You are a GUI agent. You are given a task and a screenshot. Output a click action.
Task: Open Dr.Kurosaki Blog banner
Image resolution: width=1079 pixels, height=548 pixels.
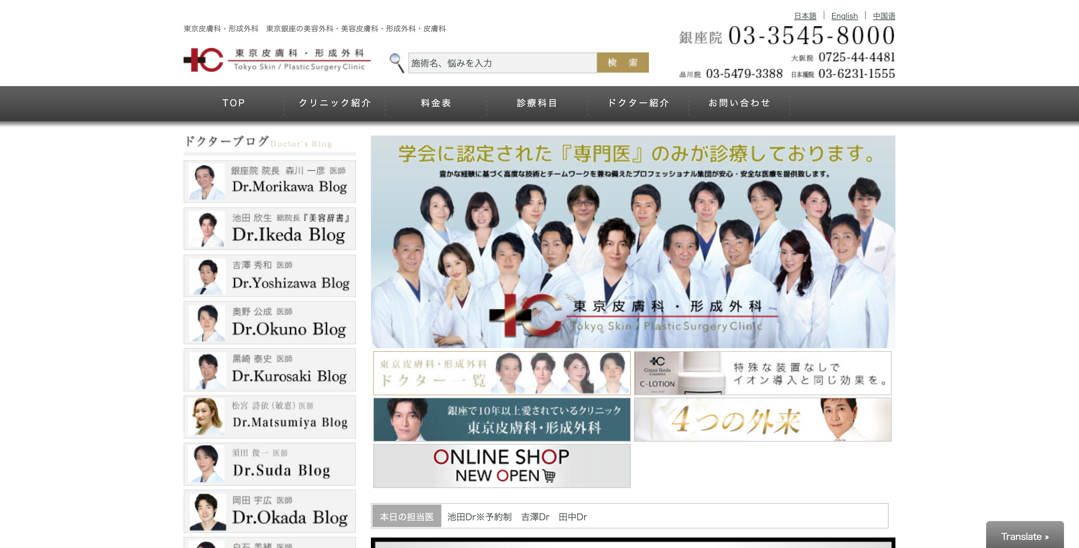270,370
